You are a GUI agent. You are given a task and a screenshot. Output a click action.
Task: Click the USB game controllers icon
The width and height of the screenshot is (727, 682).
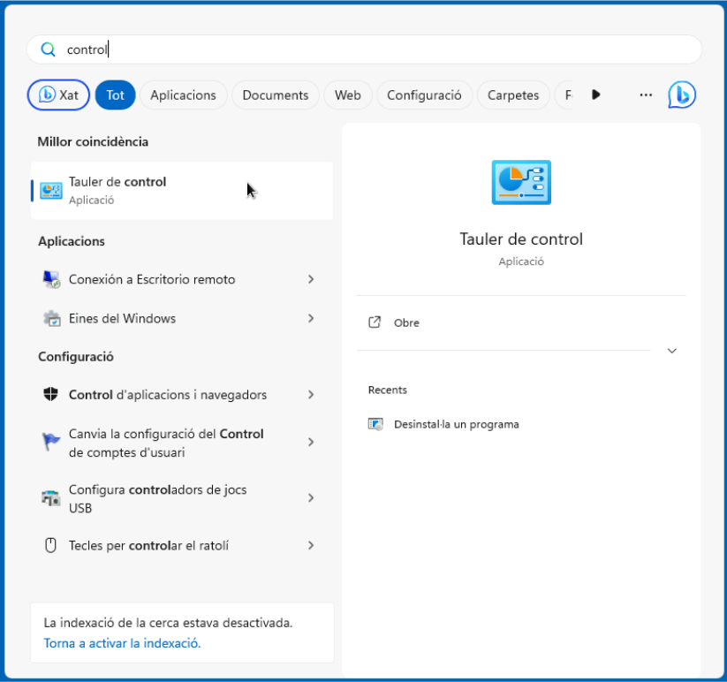(51, 498)
